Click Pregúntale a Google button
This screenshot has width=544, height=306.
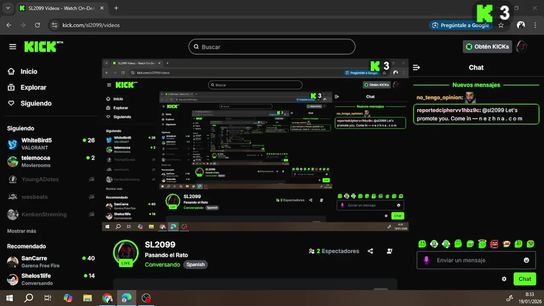pos(461,25)
